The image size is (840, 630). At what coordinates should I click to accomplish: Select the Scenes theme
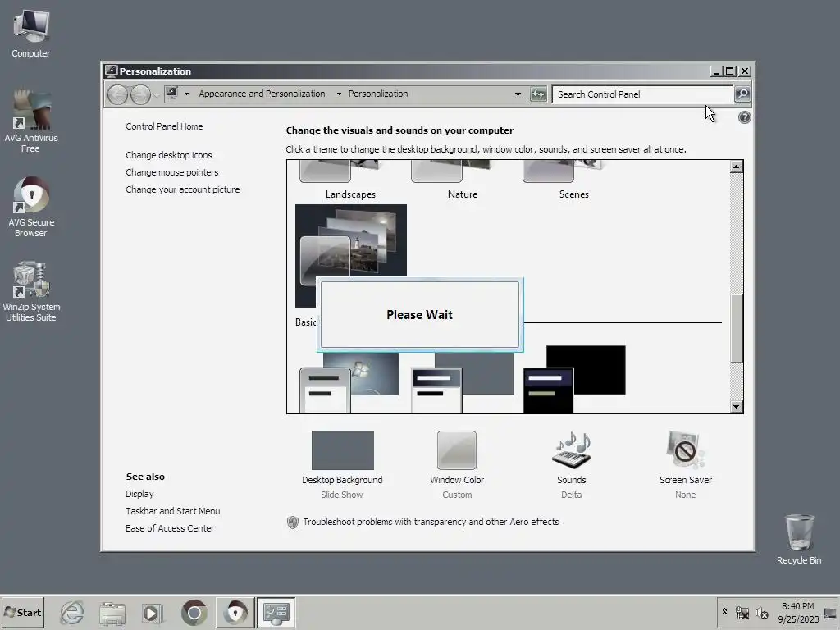[573, 180]
